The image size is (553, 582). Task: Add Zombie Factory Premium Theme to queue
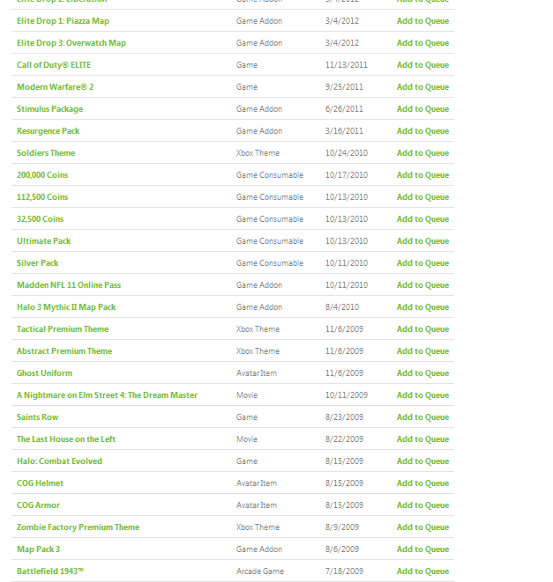point(422,527)
